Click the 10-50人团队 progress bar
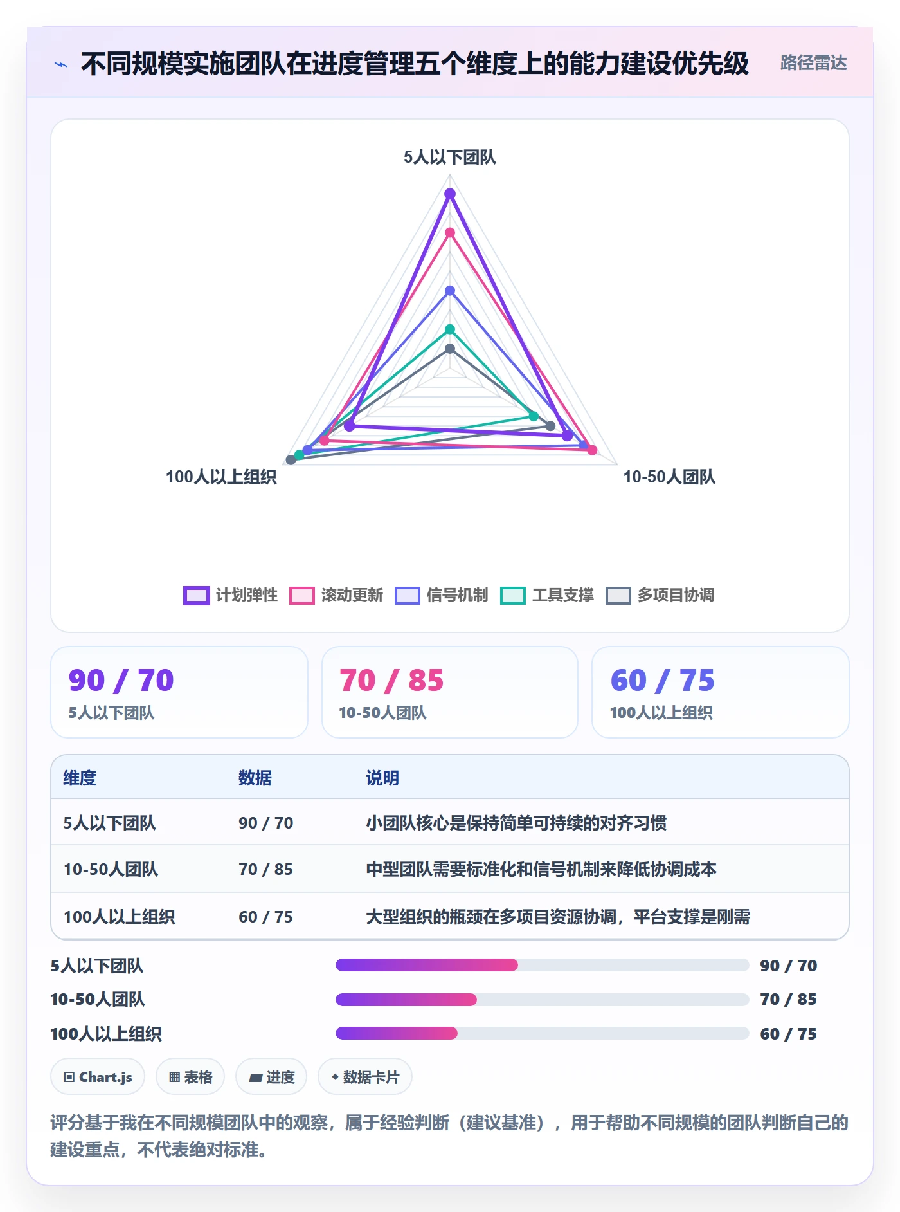The width and height of the screenshot is (900, 1212). (542, 999)
